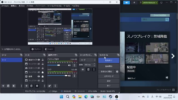Float the ソース dock using its popout icon

[x=44, y=55]
